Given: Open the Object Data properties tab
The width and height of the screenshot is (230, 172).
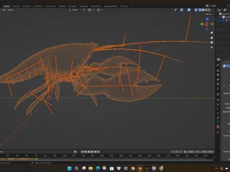Looking at the screenshot, I should (218, 122).
